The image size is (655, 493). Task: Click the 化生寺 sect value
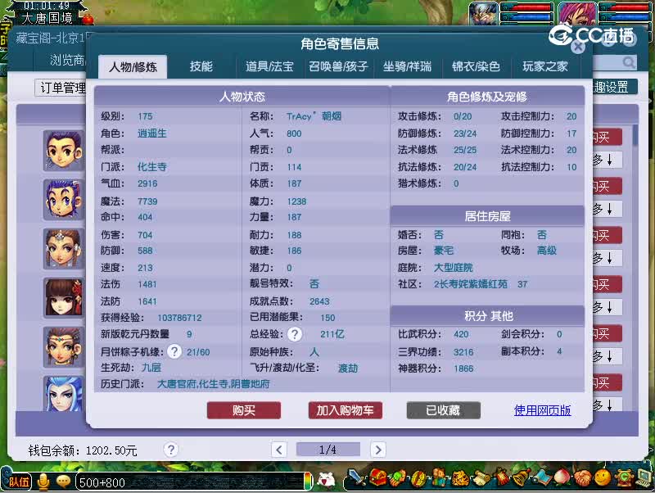[152, 167]
